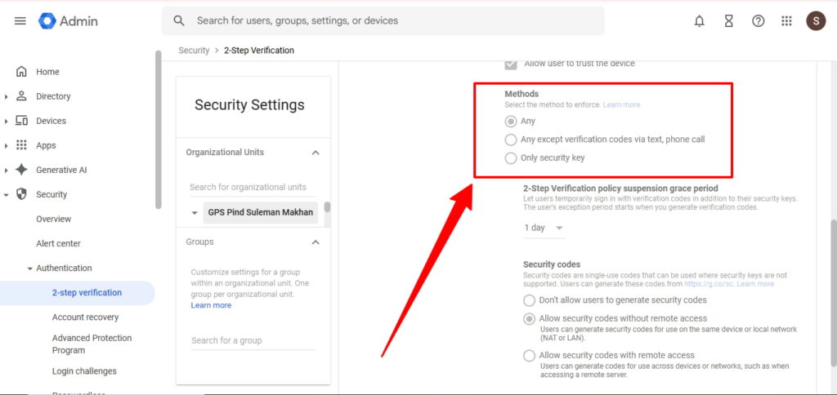Toggle 'Allow user to trust the device' checkbox
837x395 pixels.
(x=511, y=64)
